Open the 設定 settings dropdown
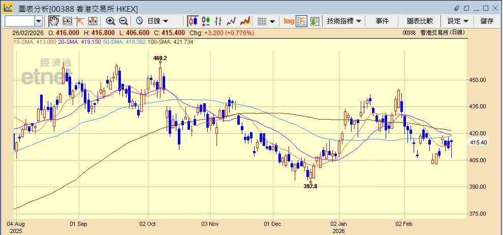This screenshot has width=503, height=235. (458, 21)
